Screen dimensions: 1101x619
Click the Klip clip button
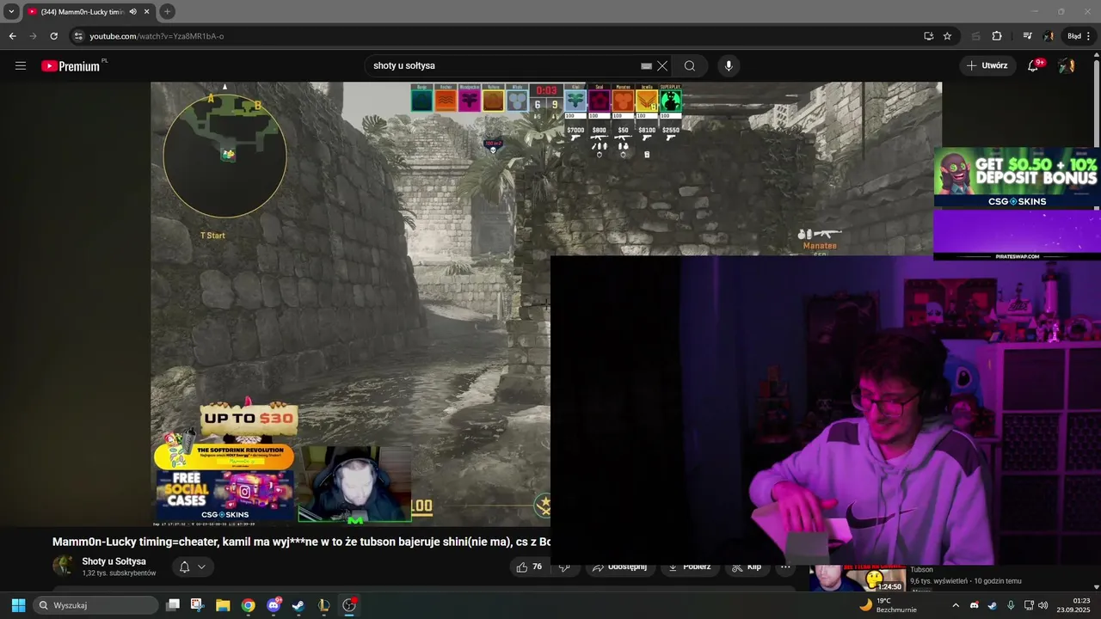click(747, 567)
